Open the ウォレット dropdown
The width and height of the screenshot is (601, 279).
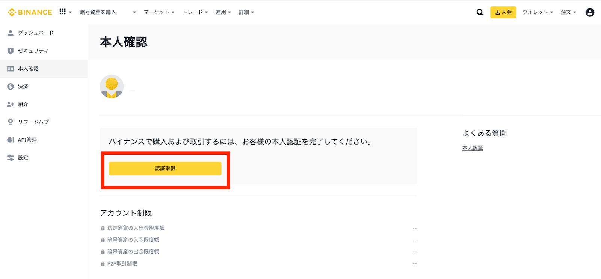point(538,12)
